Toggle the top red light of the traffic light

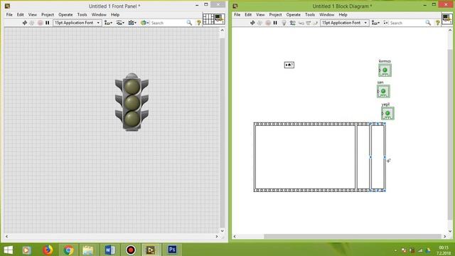(132, 87)
